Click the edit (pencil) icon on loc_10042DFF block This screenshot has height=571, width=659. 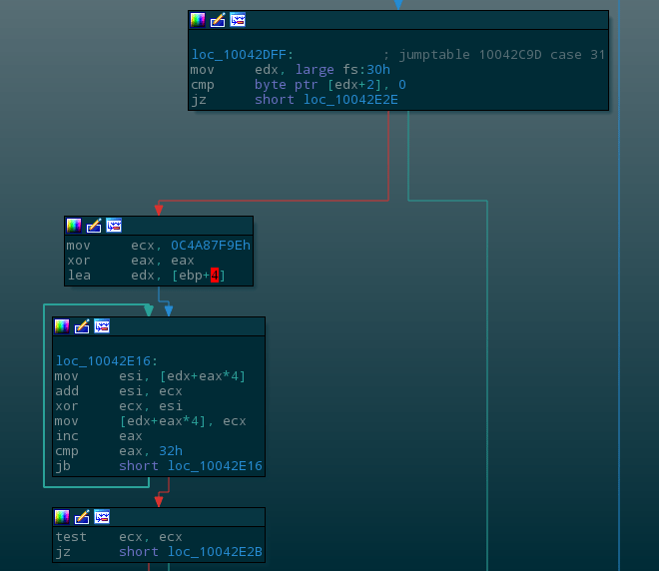coord(218,20)
